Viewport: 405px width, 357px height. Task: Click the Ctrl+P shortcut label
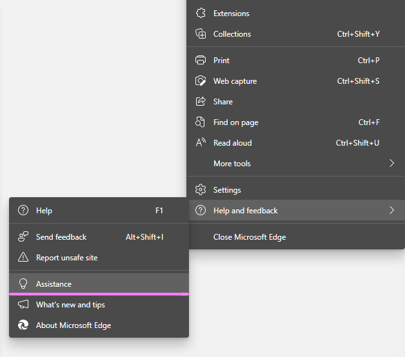click(x=369, y=61)
